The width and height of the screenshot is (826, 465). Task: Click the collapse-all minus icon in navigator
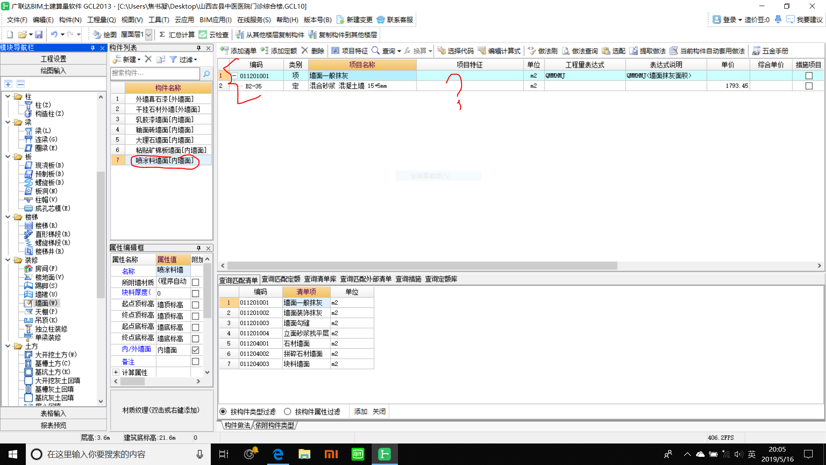[20, 84]
